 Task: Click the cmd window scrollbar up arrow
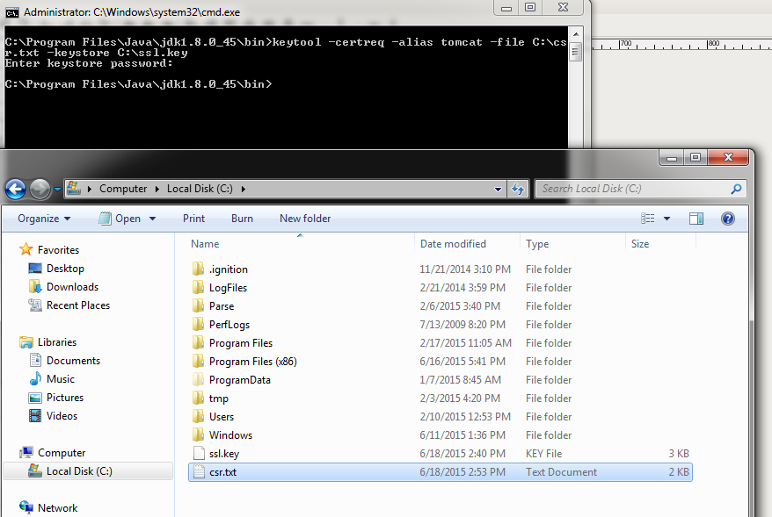[576, 34]
